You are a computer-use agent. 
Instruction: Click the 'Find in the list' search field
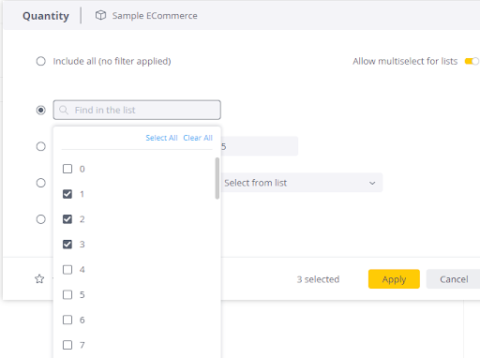click(137, 110)
